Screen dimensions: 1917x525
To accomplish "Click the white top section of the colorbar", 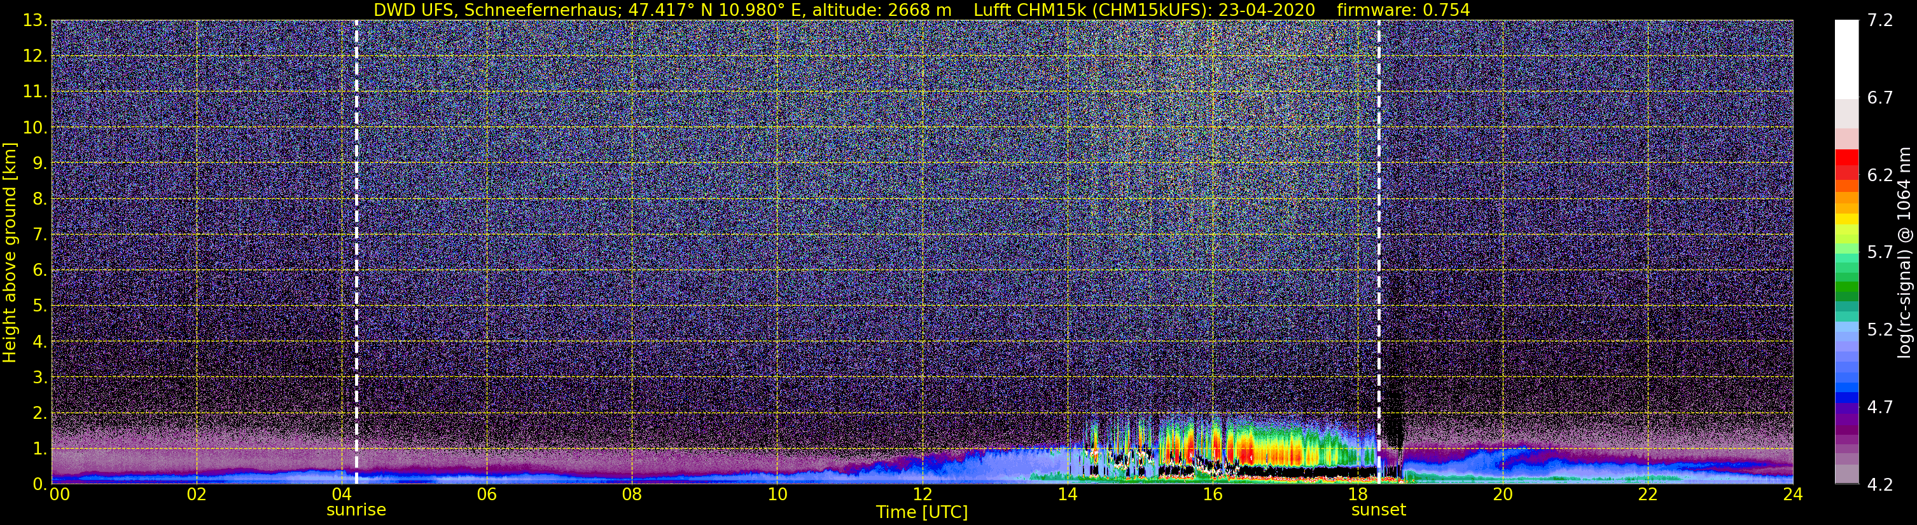I will (1846, 60).
